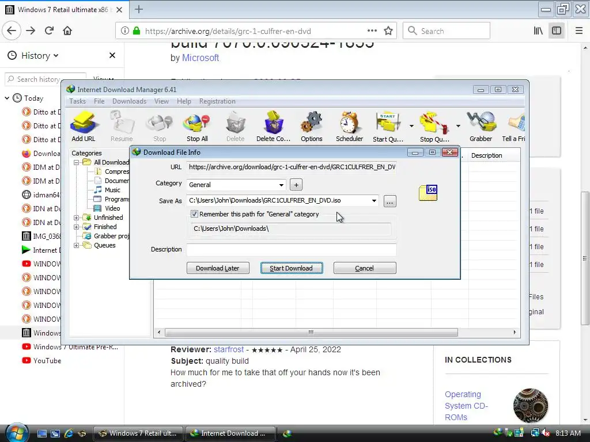This screenshot has height=442, width=590.
Task: Reload the Firefox page
Action: pos(50,31)
